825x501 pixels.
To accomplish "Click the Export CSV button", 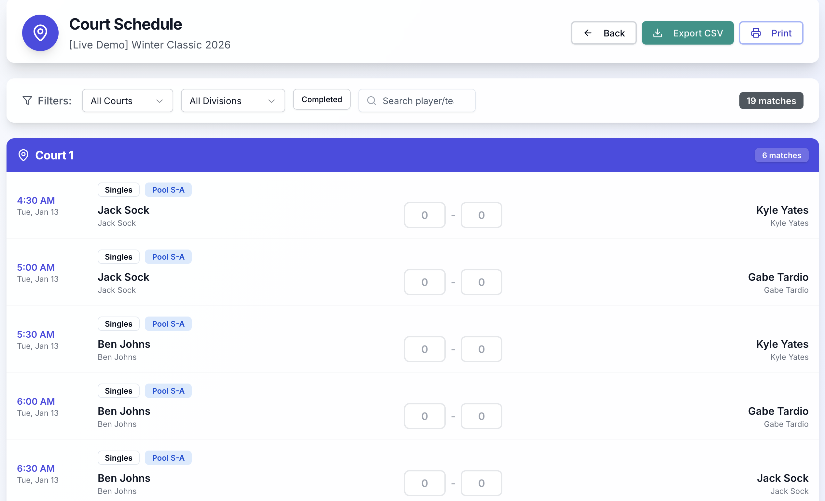I will (688, 33).
